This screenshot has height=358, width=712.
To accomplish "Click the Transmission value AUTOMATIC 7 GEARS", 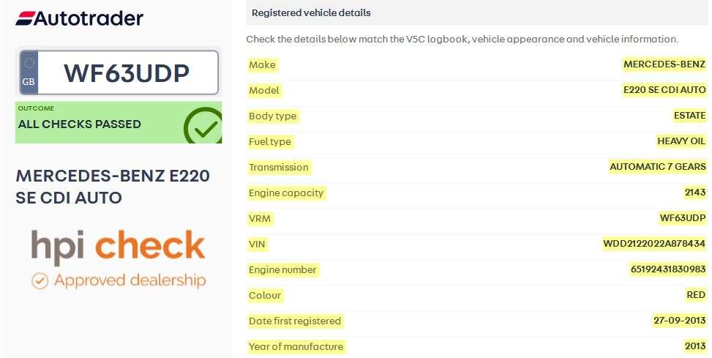I will pyautogui.click(x=658, y=167).
